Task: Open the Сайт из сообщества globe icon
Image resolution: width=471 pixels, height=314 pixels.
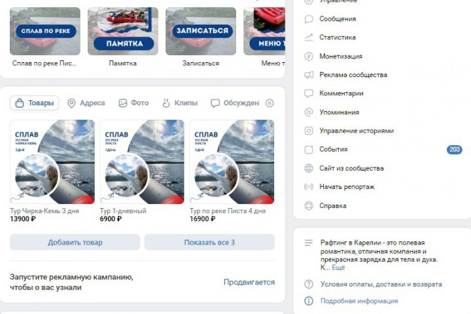Action: [309, 168]
